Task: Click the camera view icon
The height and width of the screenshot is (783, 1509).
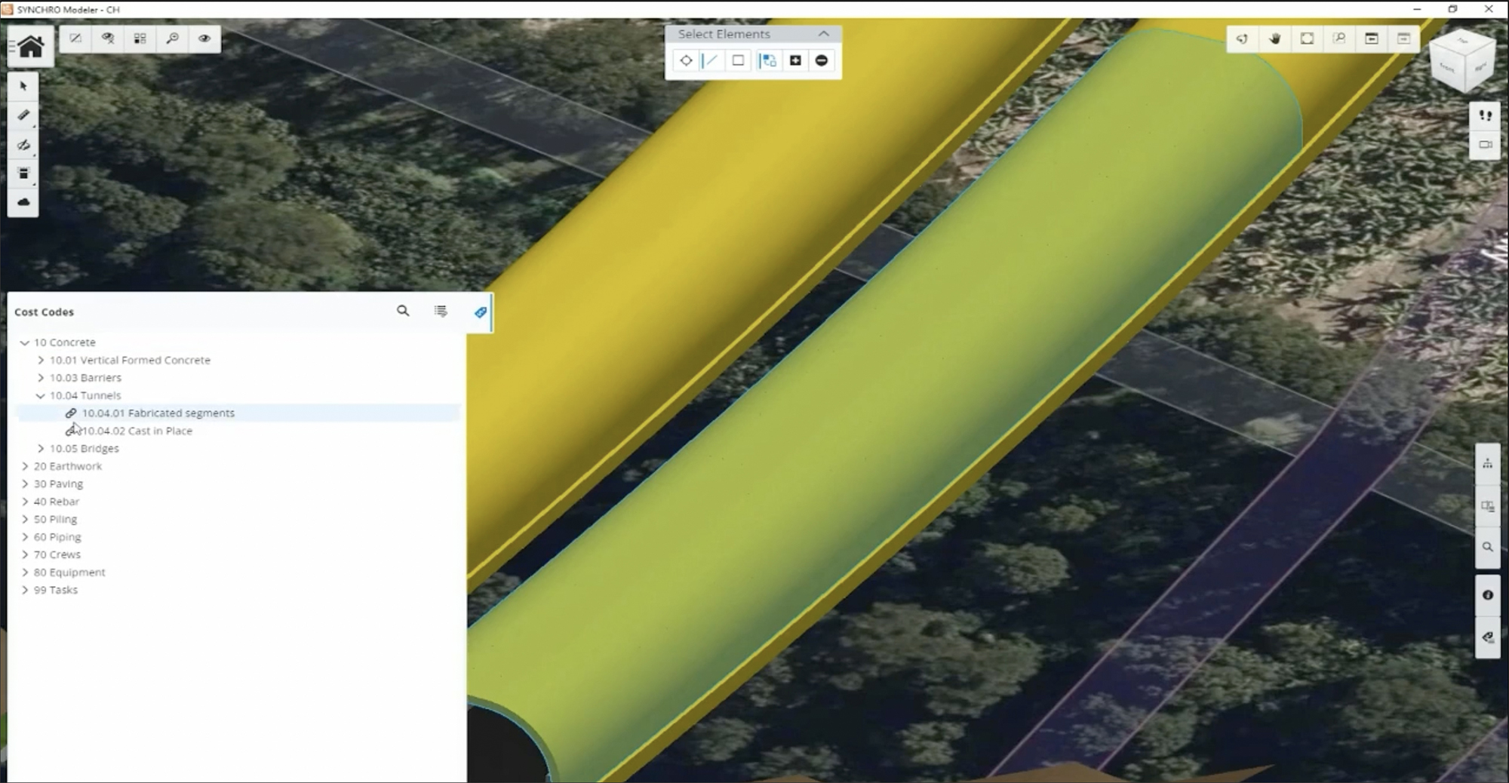Action: coord(1486,144)
